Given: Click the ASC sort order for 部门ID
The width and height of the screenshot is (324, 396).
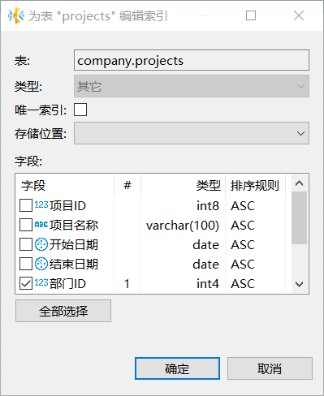Looking at the screenshot, I should [x=243, y=284].
